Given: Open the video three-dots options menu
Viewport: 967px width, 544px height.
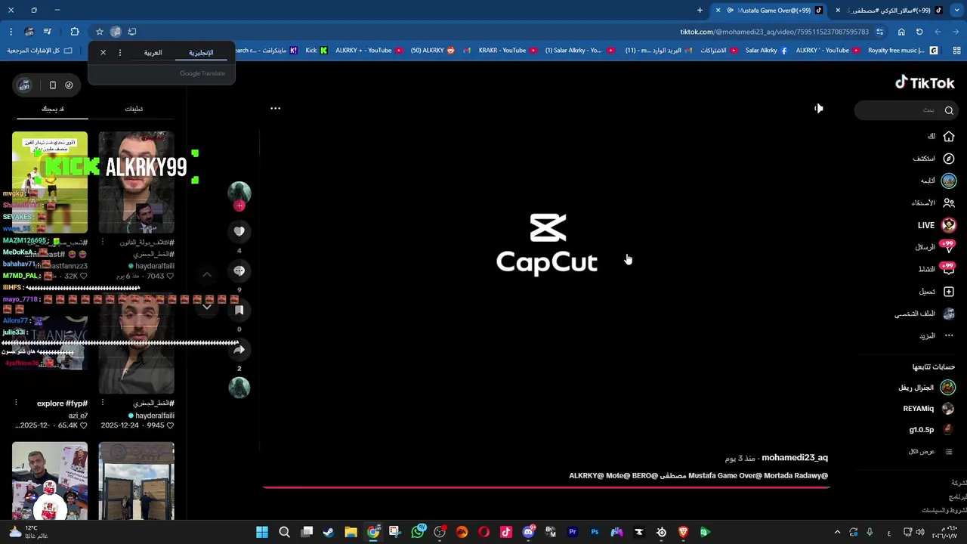Looking at the screenshot, I should [x=276, y=108].
